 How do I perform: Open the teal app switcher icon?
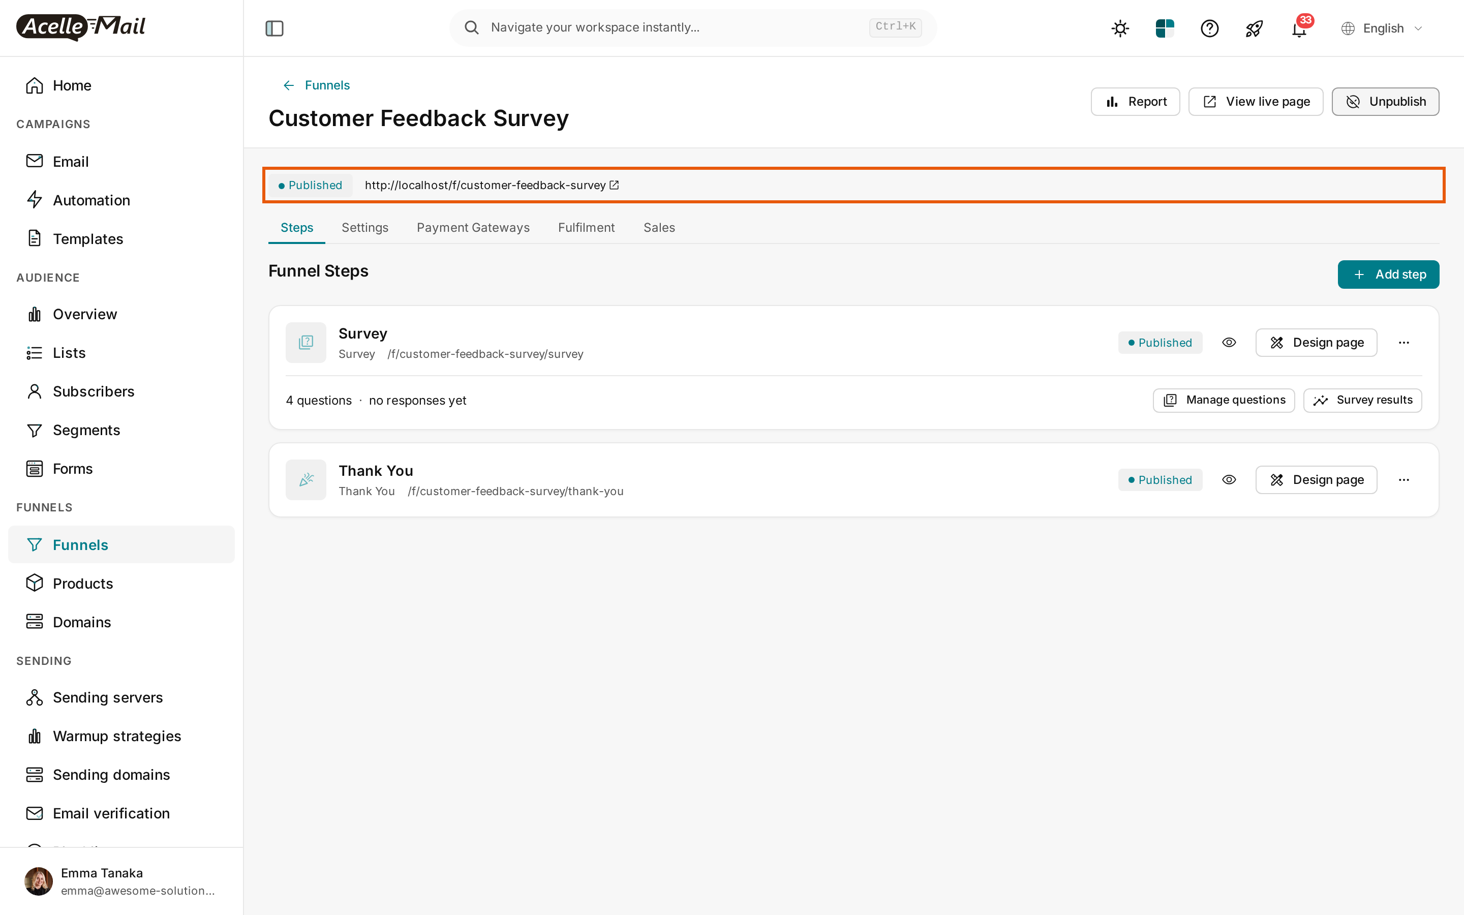point(1165,28)
